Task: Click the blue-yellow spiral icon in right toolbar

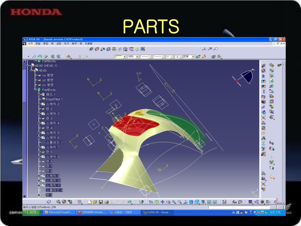Action: 263,128
